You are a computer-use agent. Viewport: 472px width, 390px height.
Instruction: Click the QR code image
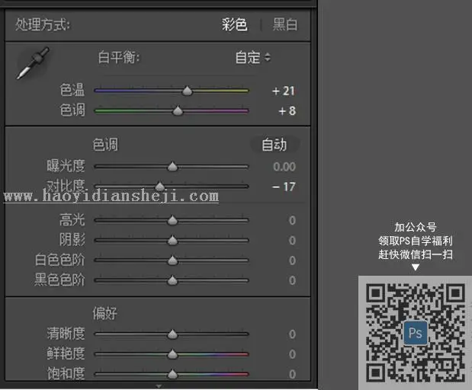click(415, 333)
